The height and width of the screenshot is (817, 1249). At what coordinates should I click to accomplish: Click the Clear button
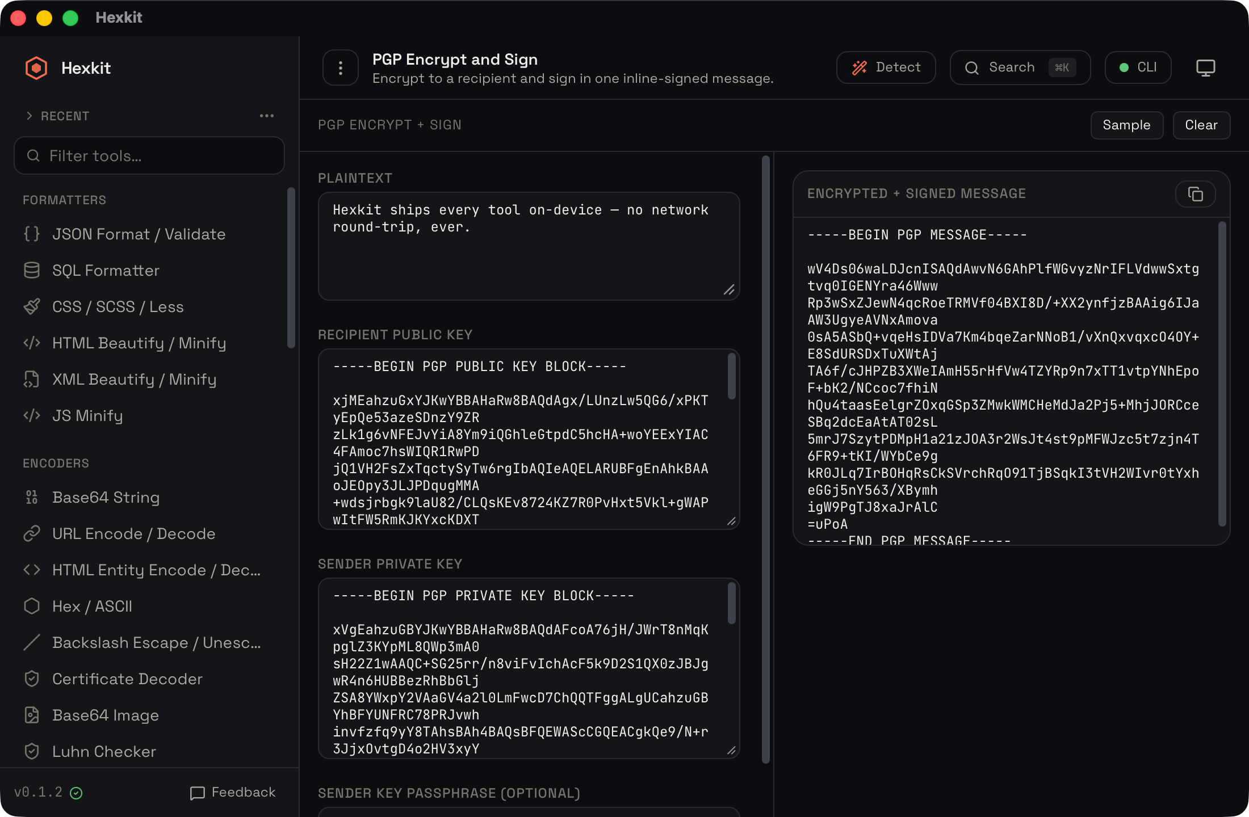click(1201, 125)
